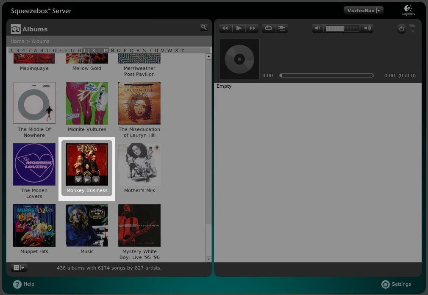Open Mother's Milk album cover
Image resolution: width=428 pixels, height=295 pixels.
139,164
